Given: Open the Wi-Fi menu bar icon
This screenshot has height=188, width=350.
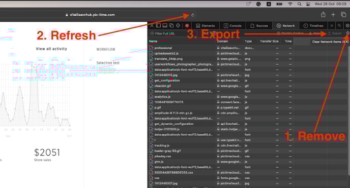Looking at the screenshot, I should coord(290,4).
